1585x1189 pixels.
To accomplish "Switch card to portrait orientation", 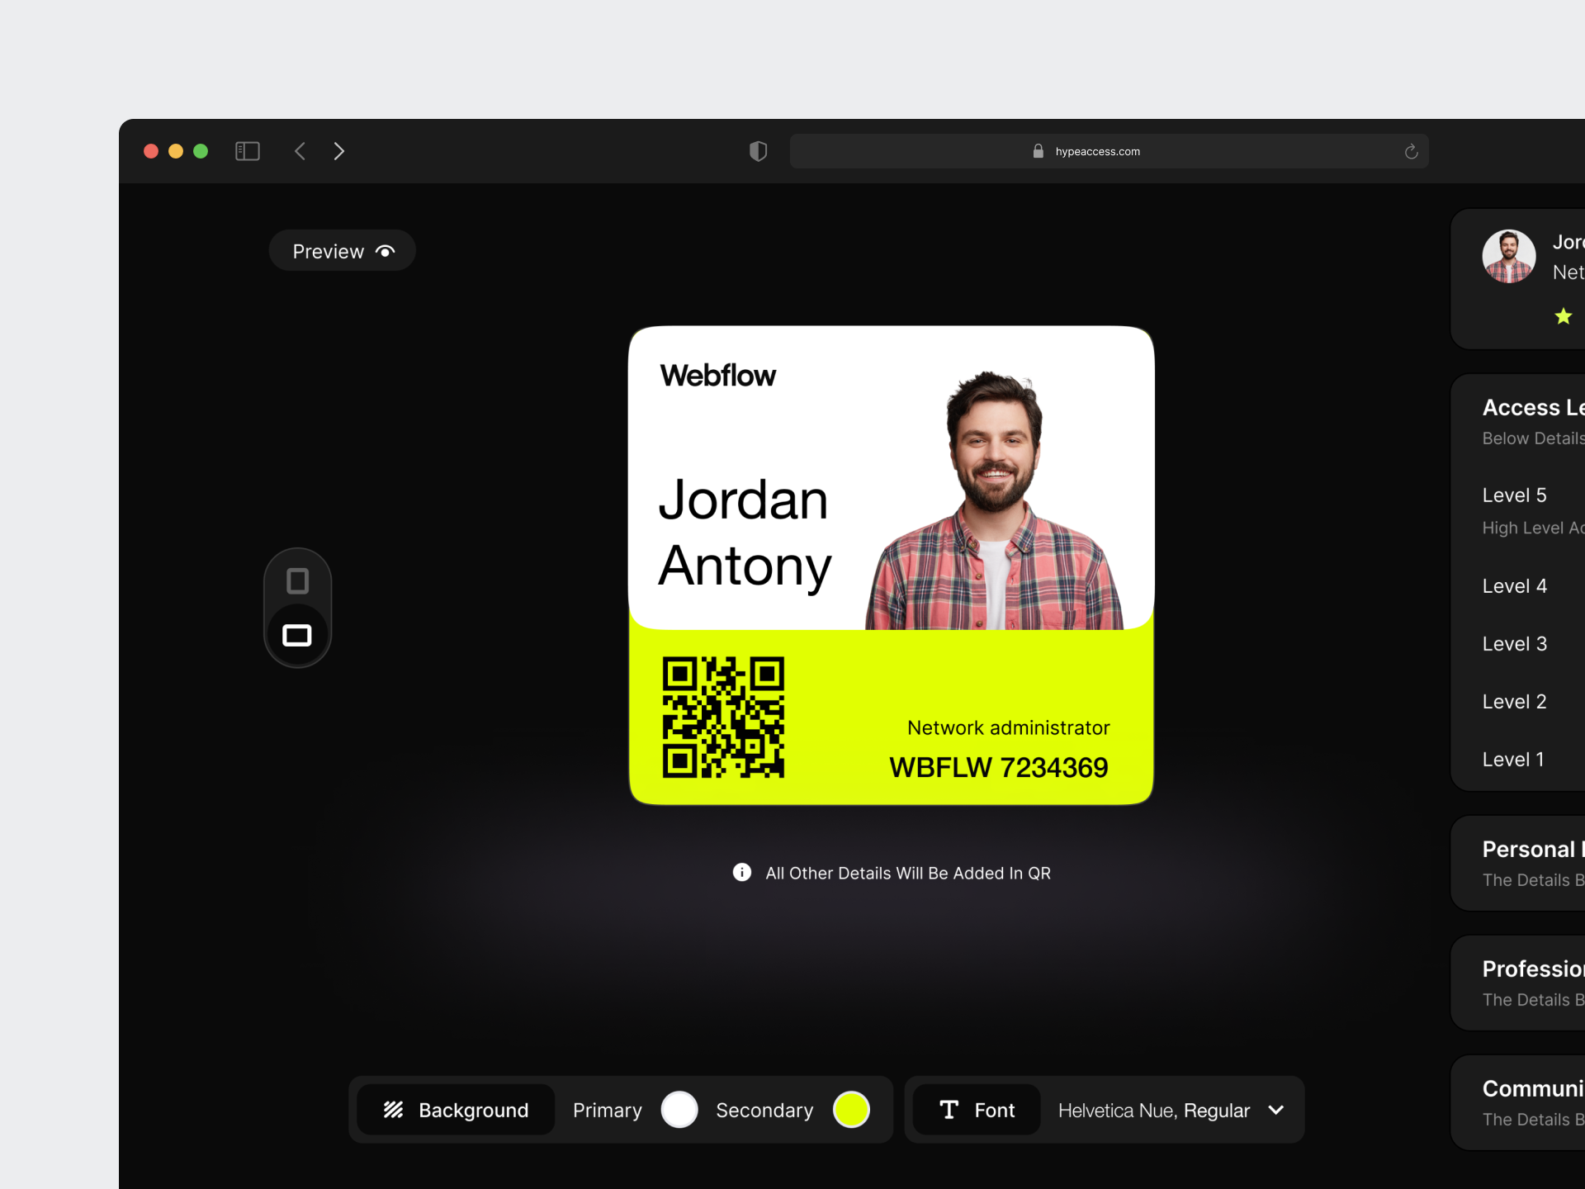I will point(297,581).
